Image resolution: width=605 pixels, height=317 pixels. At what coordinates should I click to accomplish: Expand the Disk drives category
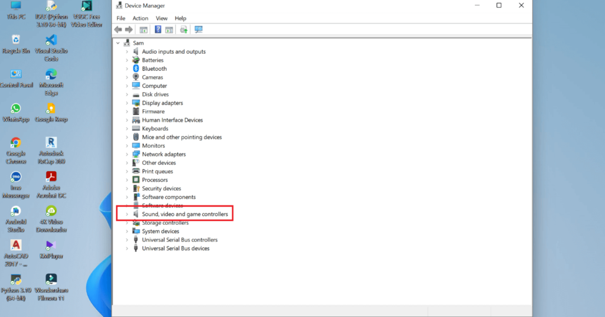pos(126,94)
